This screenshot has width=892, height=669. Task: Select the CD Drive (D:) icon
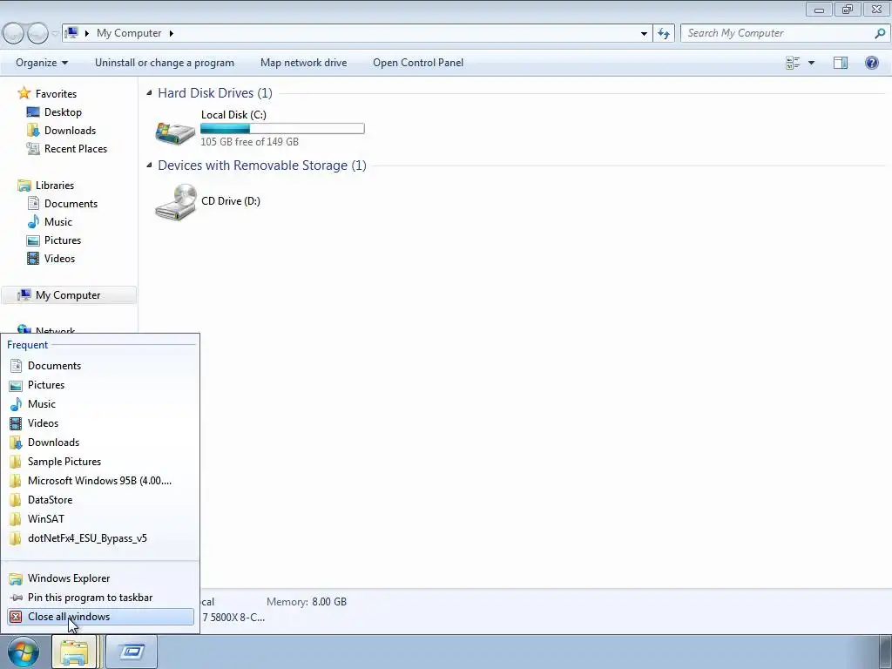(175, 201)
